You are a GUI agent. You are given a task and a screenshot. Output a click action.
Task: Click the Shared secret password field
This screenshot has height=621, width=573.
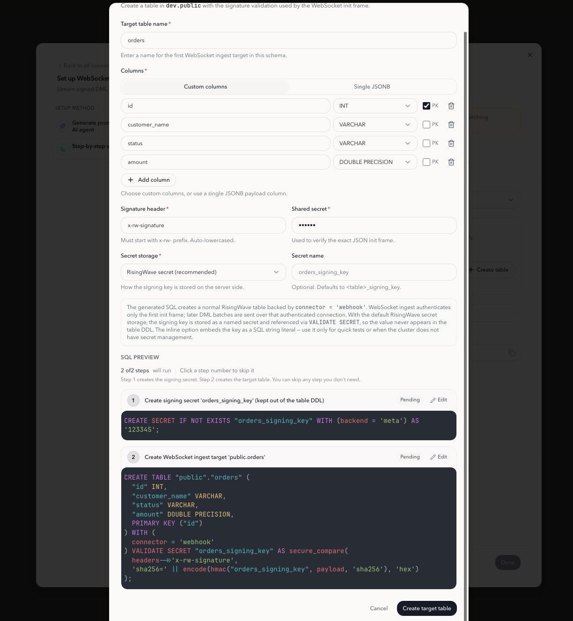pos(374,225)
